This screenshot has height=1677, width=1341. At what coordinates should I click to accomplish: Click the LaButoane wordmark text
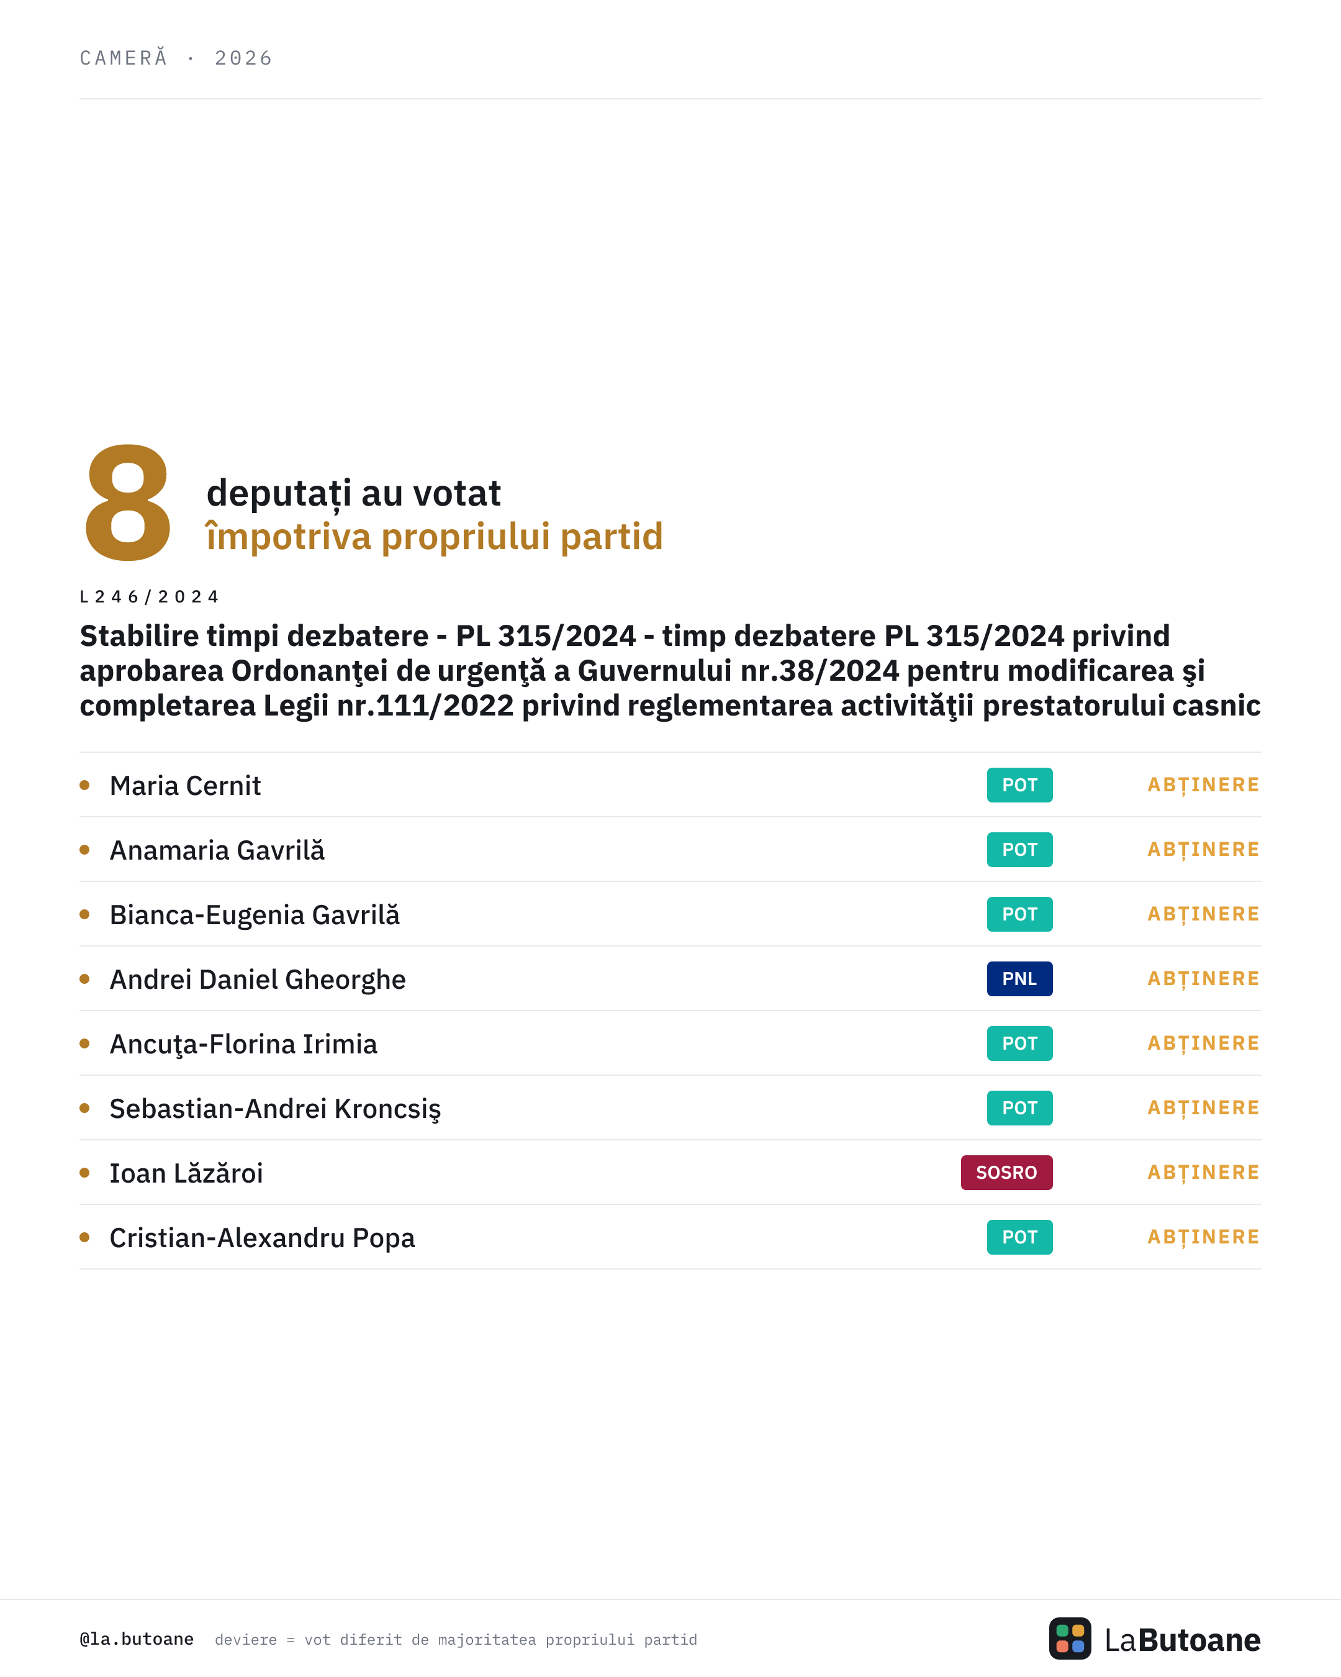point(1181,1640)
